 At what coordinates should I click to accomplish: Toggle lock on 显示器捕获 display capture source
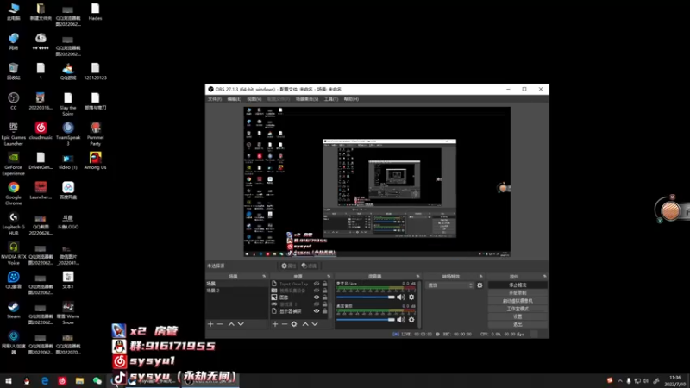[x=325, y=311]
